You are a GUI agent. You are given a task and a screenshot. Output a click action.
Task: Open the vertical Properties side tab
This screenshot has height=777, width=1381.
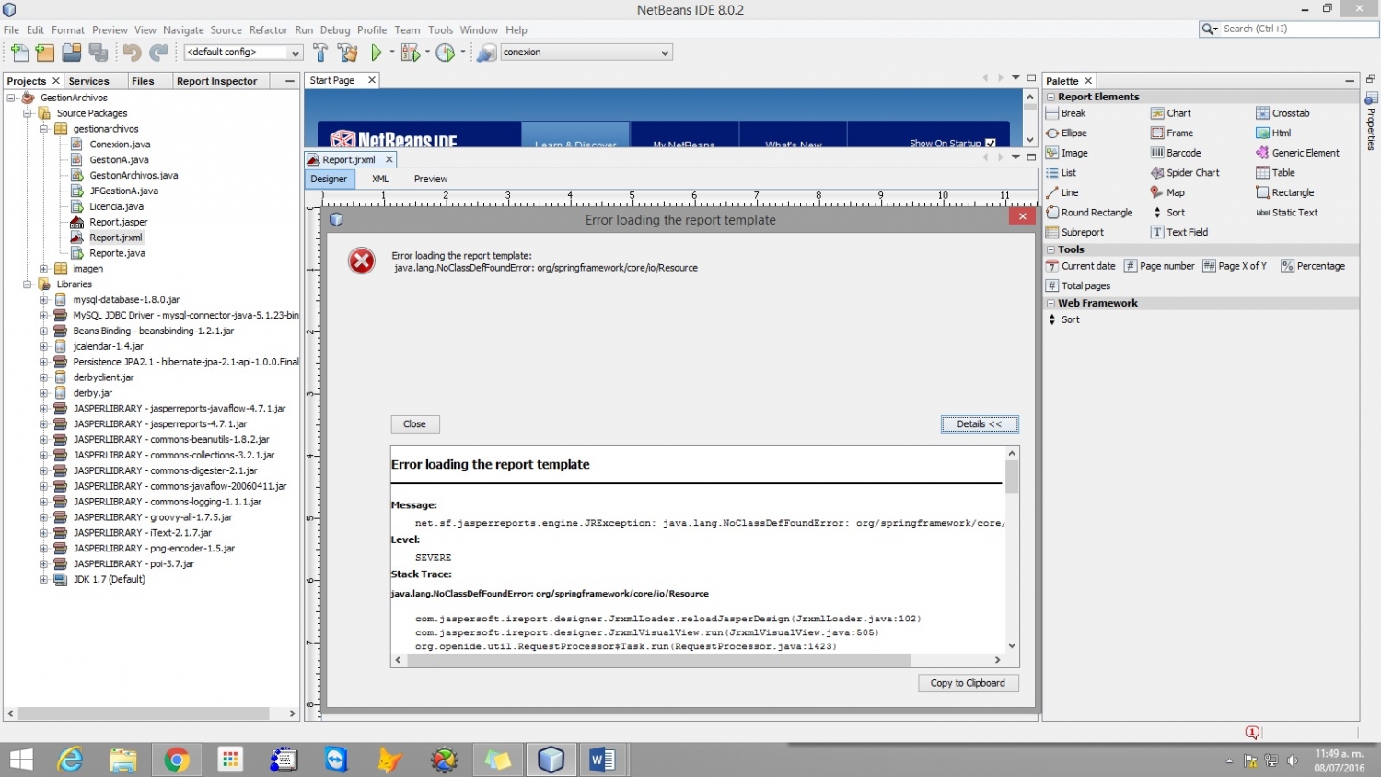1371,122
